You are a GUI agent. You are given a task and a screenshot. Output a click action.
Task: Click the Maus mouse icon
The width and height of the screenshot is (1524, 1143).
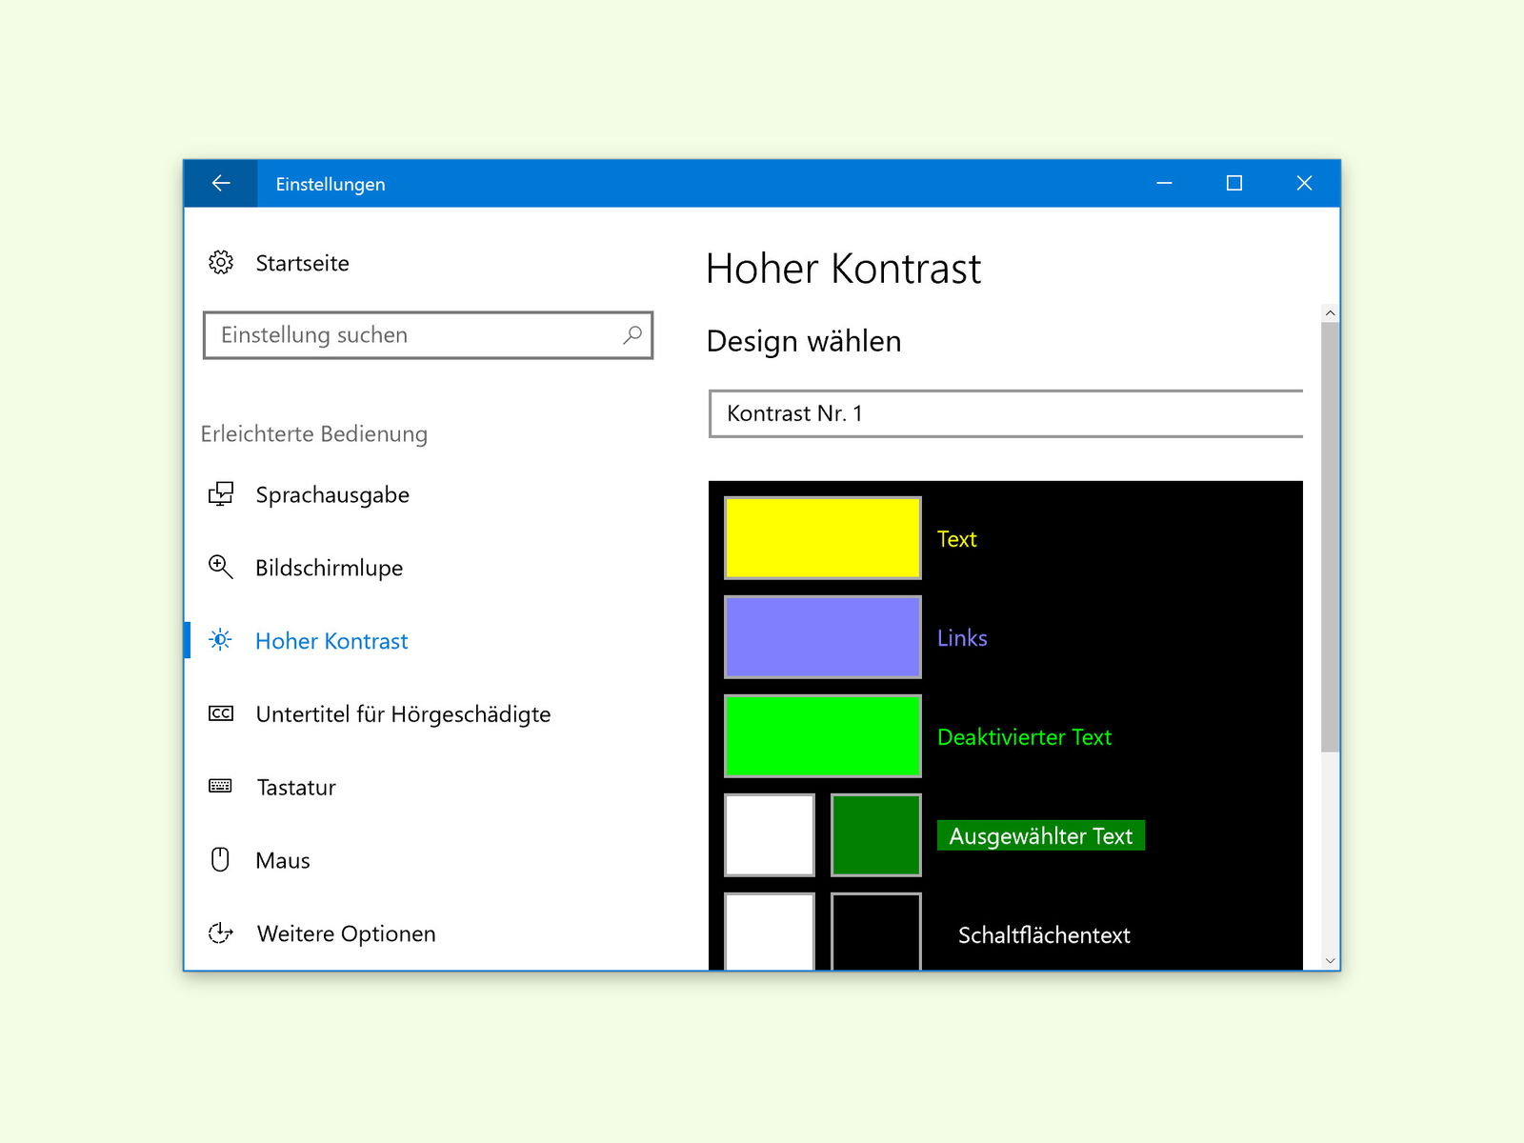point(220,860)
